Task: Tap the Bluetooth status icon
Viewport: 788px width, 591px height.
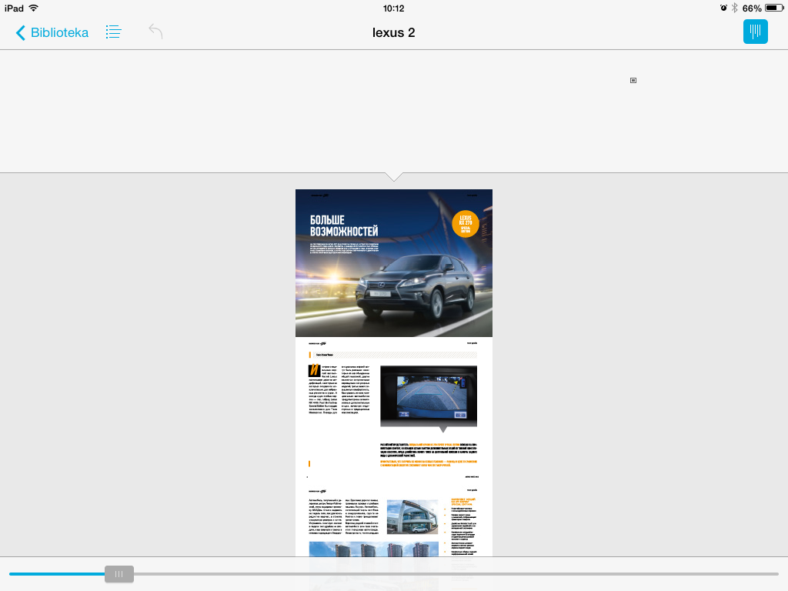Action: click(735, 8)
